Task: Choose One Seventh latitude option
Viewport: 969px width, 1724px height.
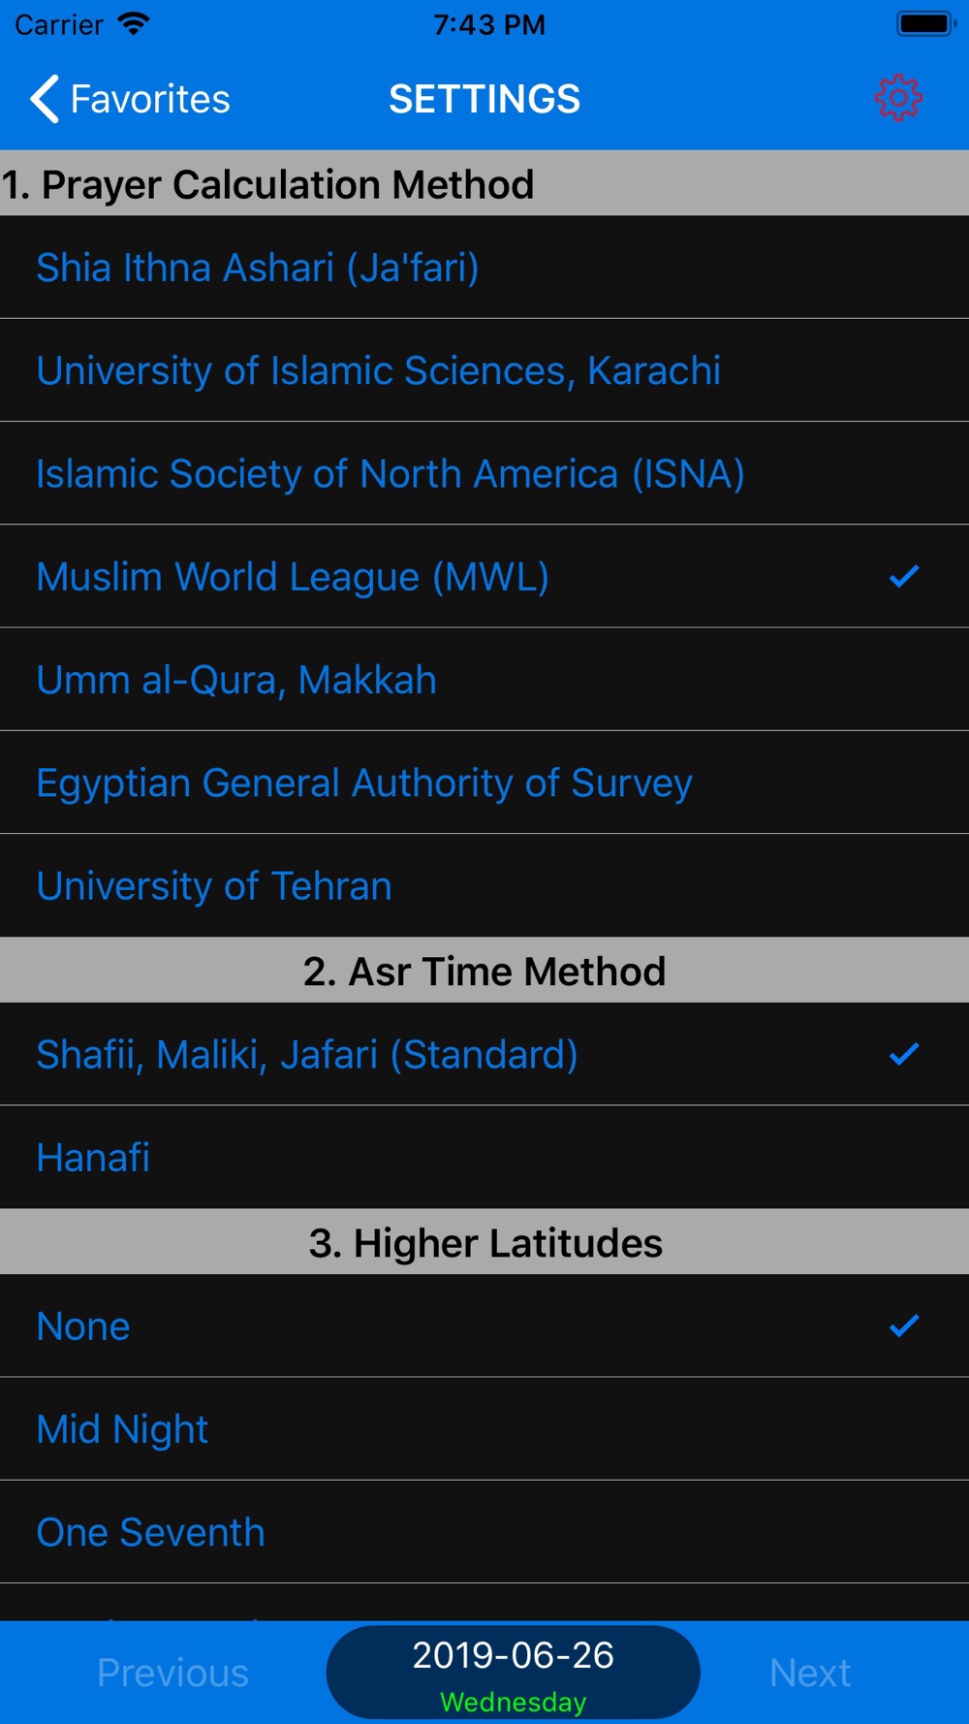Action: [x=484, y=1532]
